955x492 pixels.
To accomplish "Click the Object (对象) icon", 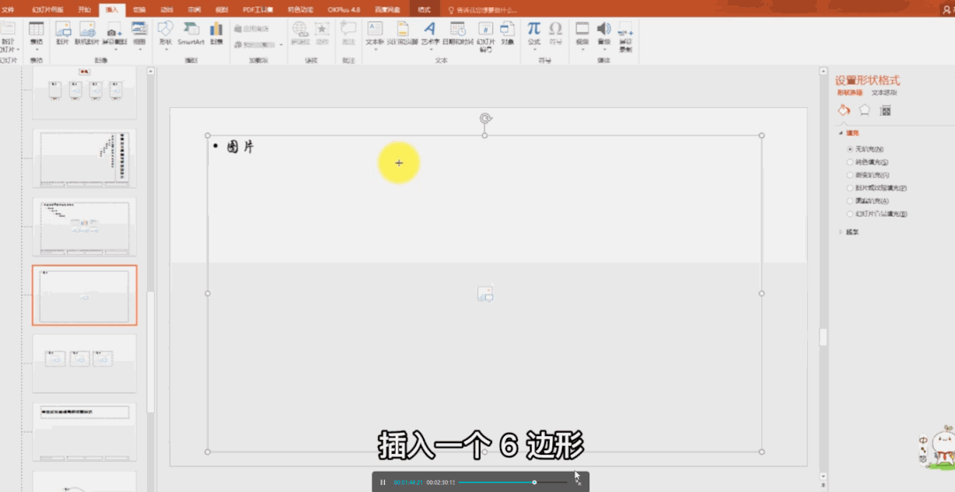I will (507, 28).
